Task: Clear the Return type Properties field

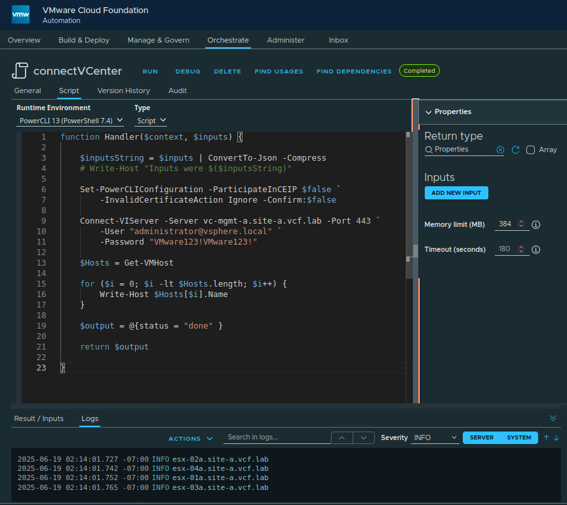Action: pos(500,150)
